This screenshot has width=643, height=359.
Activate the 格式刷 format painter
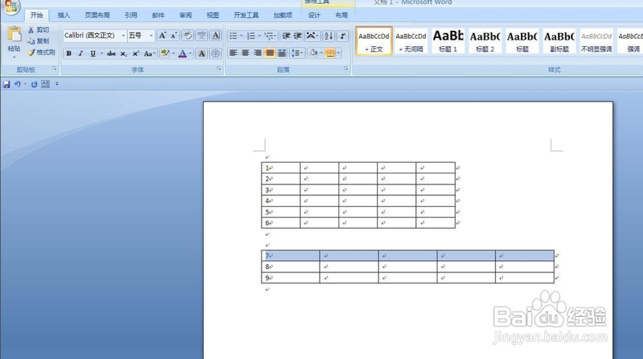point(41,53)
